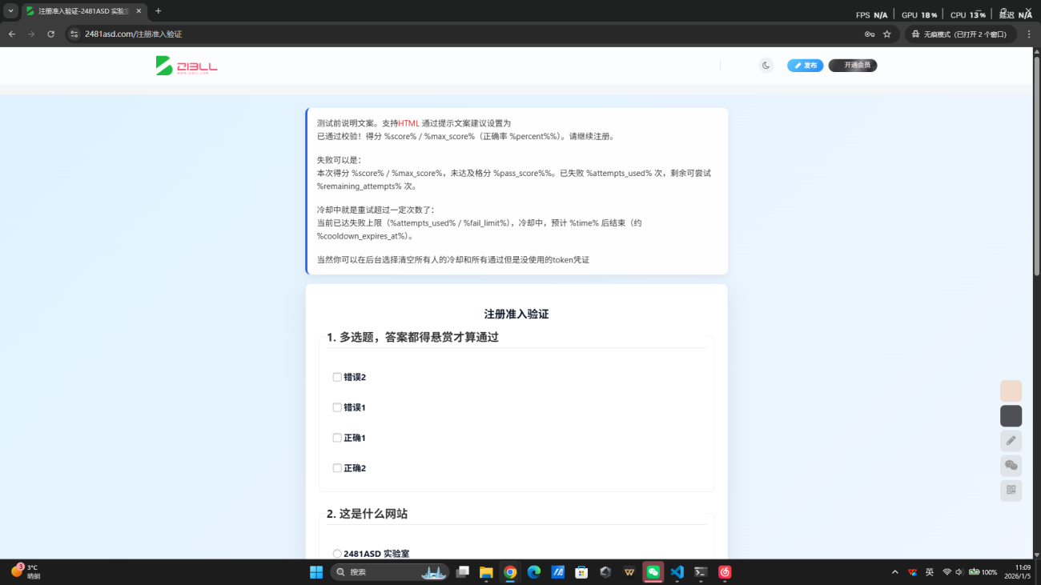
Task: Select the 2481ASD 实验室 radio option
Action: pyautogui.click(x=337, y=554)
